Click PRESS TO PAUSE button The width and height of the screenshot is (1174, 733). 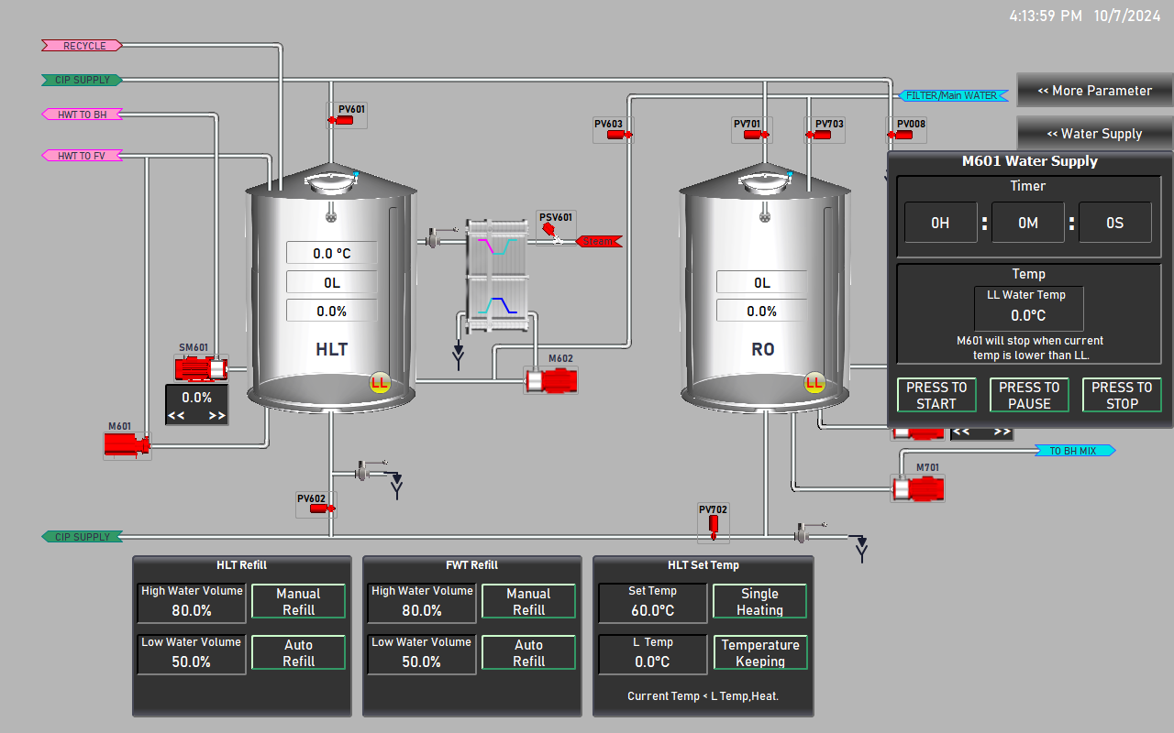point(1029,395)
